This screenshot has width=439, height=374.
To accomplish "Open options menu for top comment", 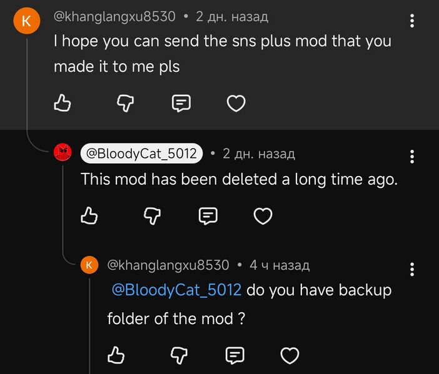I will point(412,21).
